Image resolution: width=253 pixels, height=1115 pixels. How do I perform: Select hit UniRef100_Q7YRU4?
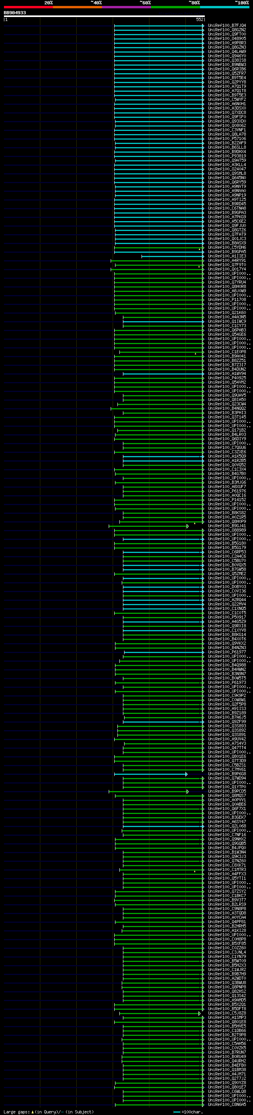[x=227, y=282]
